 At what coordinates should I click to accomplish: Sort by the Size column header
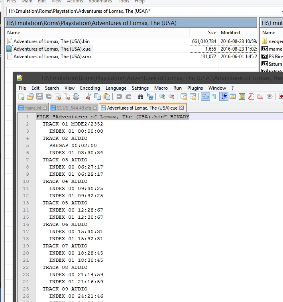[x=204, y=33]
